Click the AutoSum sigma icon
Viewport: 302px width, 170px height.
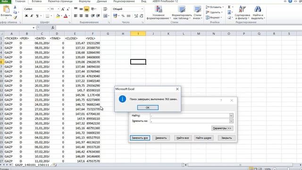click(229, 7)
